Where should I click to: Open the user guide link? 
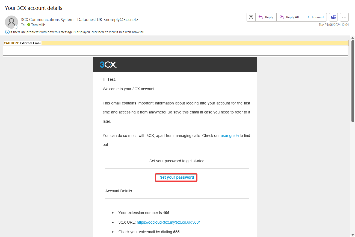230,136
